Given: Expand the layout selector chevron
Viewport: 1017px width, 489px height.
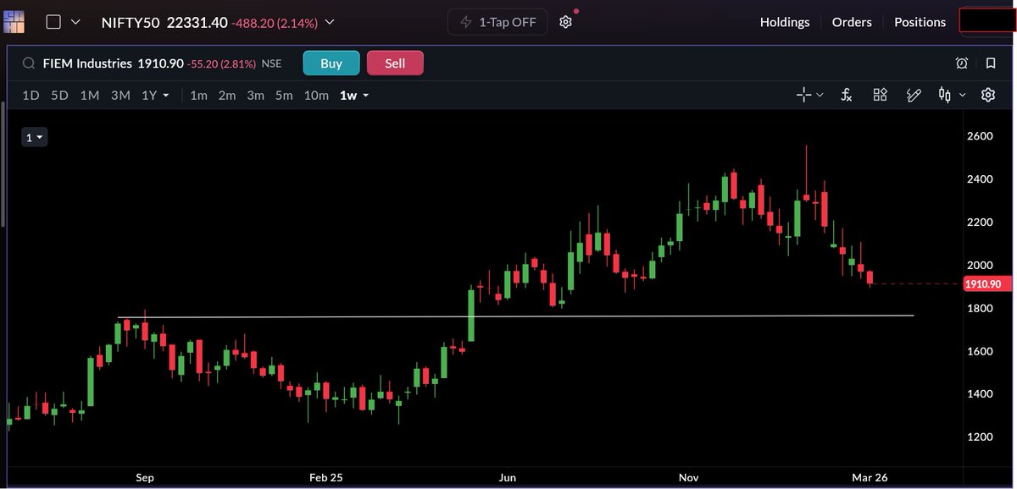Looking at the screenshot, I should pos(75,22).
